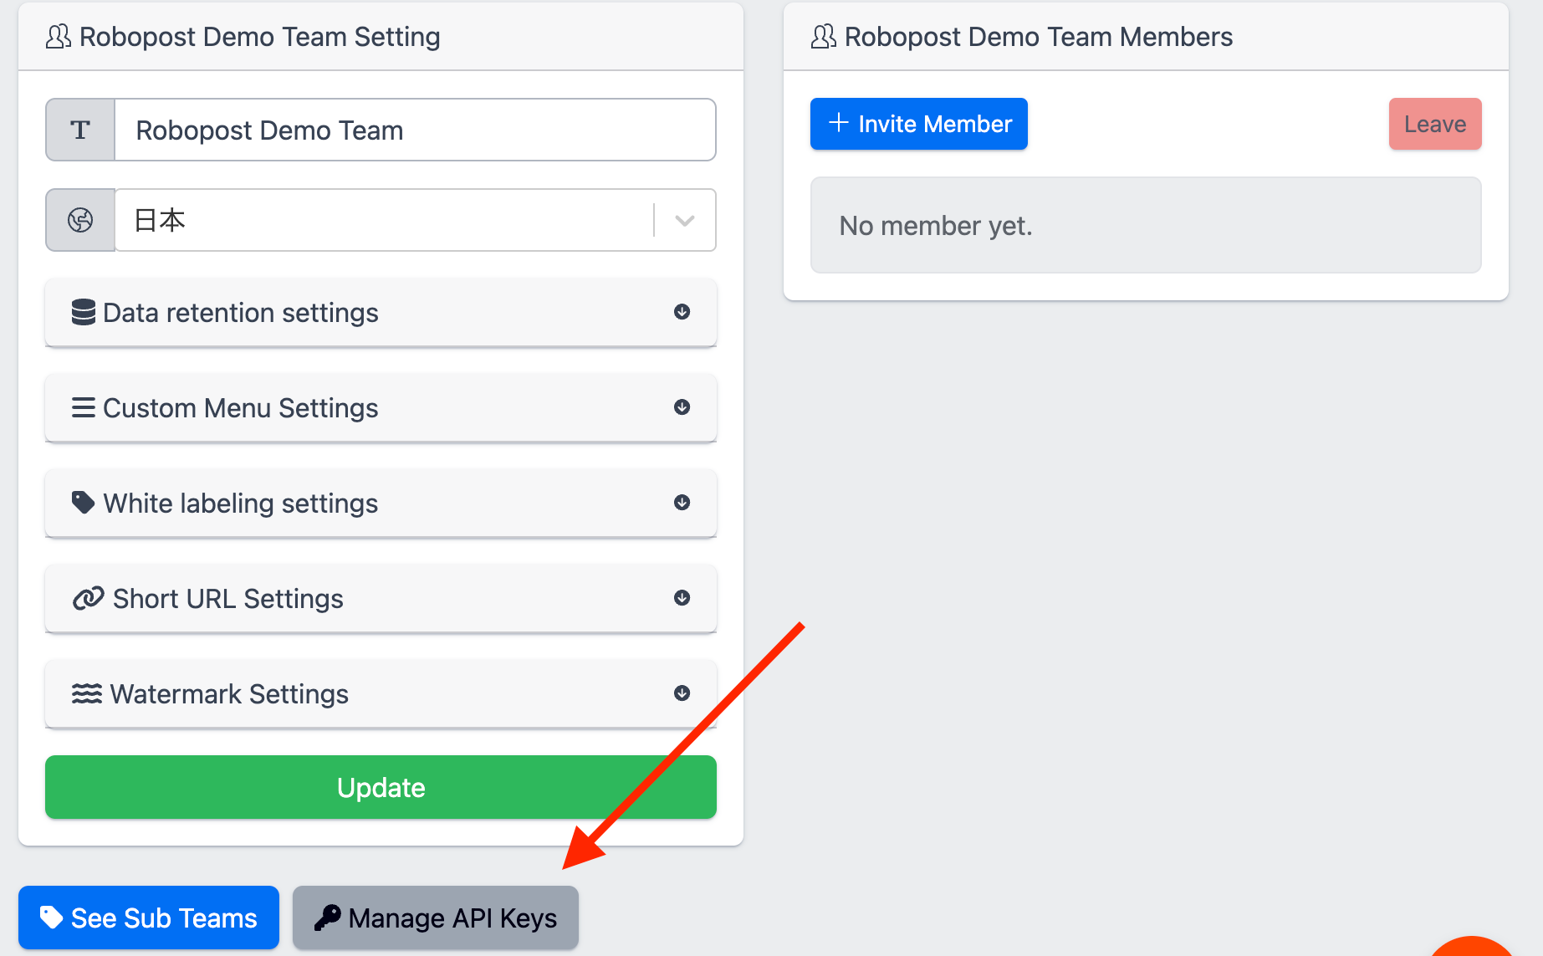
Task: Expand Watermark Settings arrow
Action: point(682,693)
